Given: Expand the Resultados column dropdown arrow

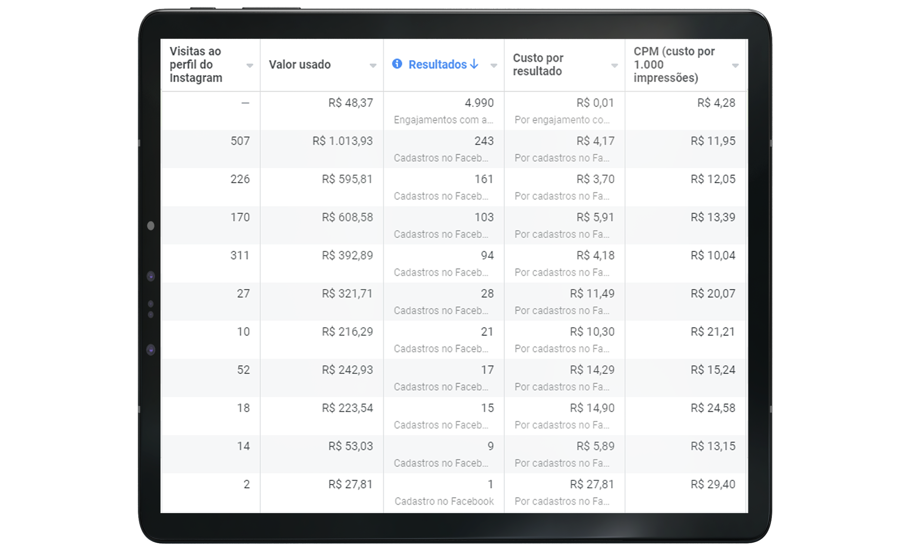Looking at the screenshot, I should click(x=494, y=66).
